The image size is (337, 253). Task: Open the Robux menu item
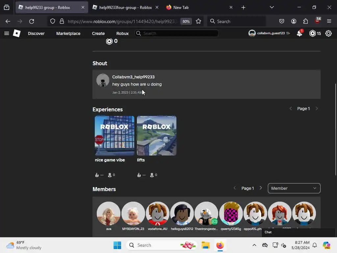pyautogui.click(x=122, y=34)
